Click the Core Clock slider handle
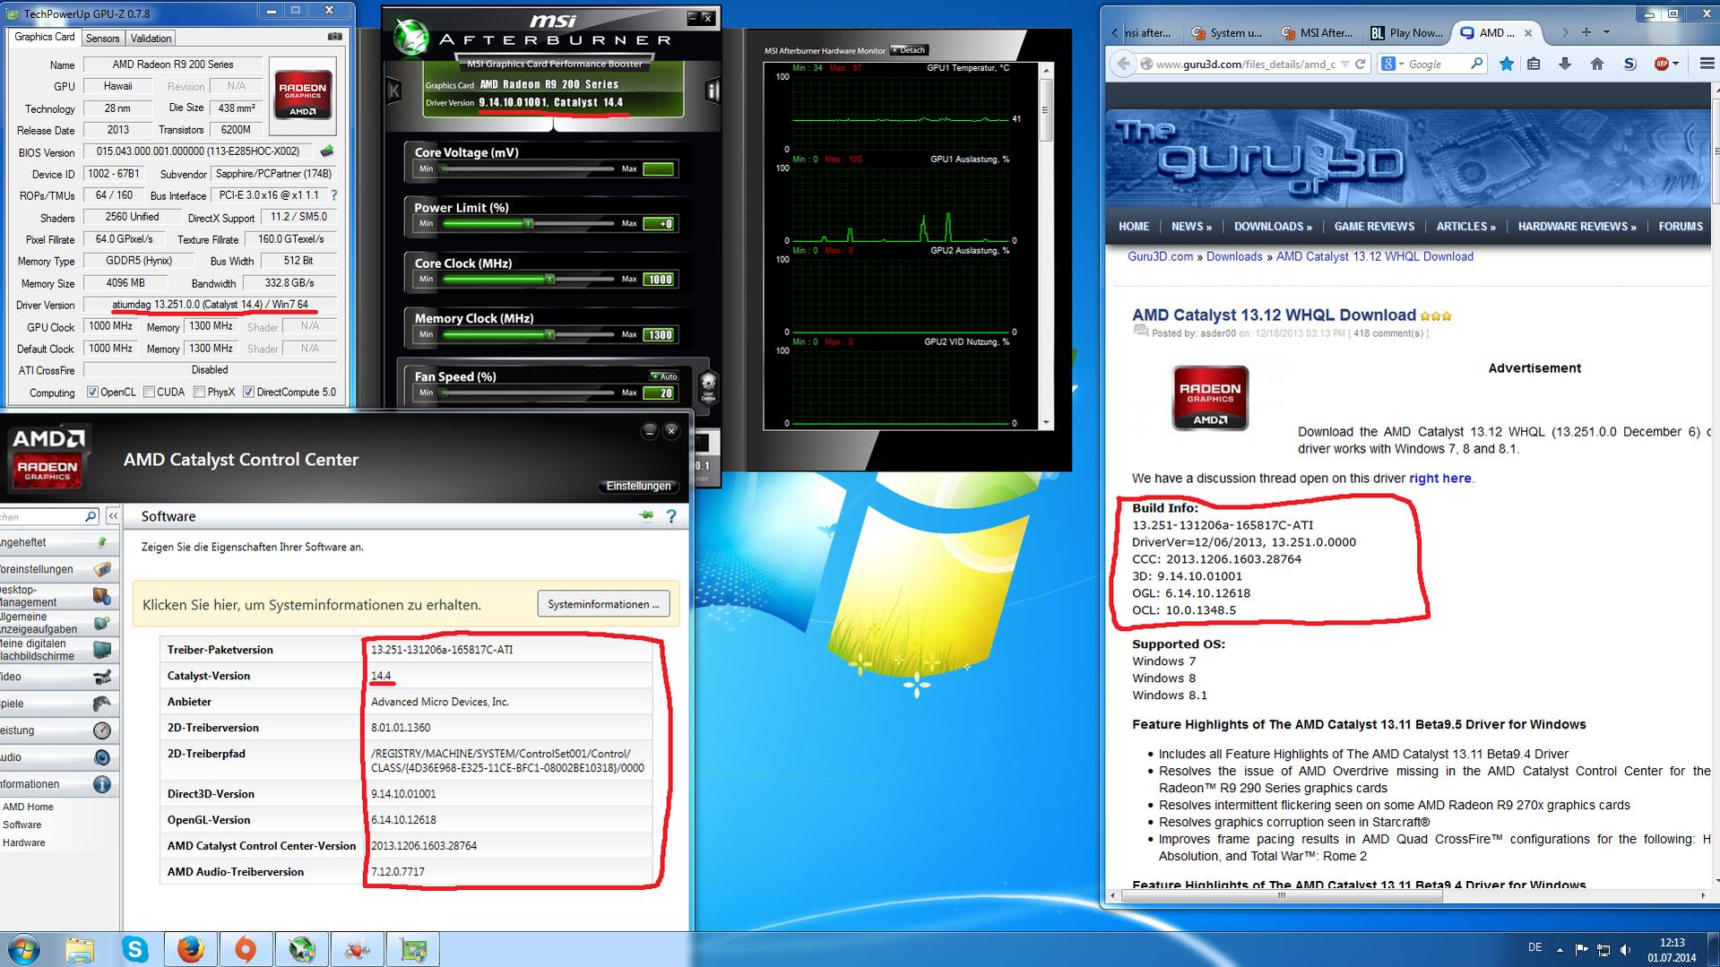The width and height of the screenshot is (1720, 967). [x=549, y=279]
